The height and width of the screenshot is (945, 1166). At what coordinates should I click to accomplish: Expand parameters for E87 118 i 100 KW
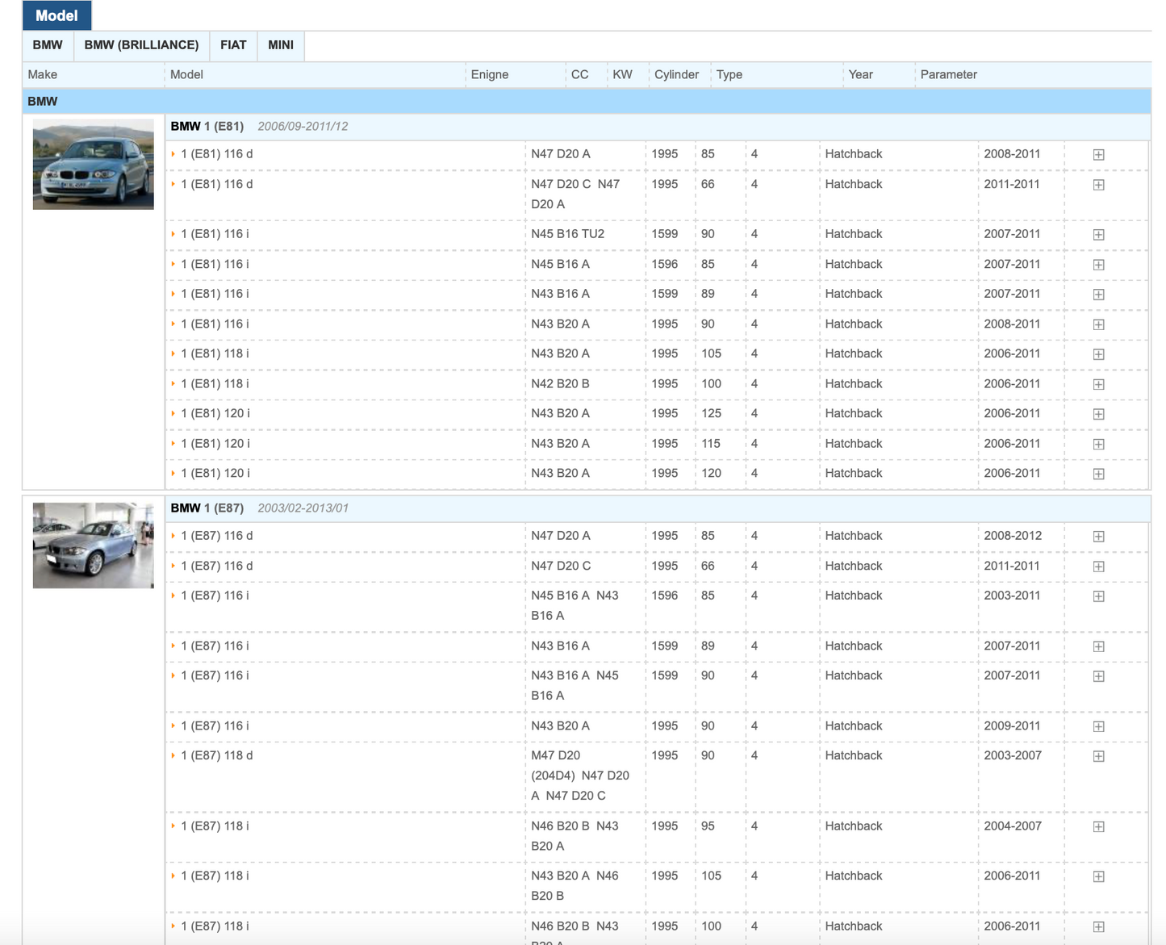(1098, 926)
